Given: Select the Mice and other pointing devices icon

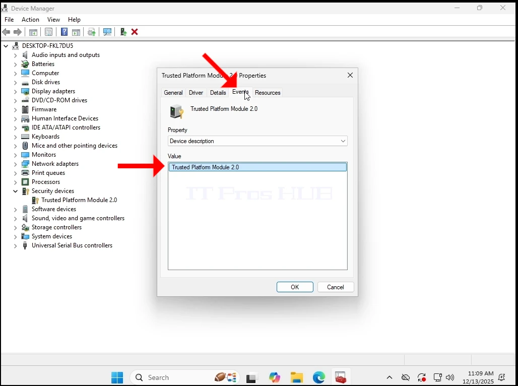Looking at the screenshot, I should coord(25,146).
